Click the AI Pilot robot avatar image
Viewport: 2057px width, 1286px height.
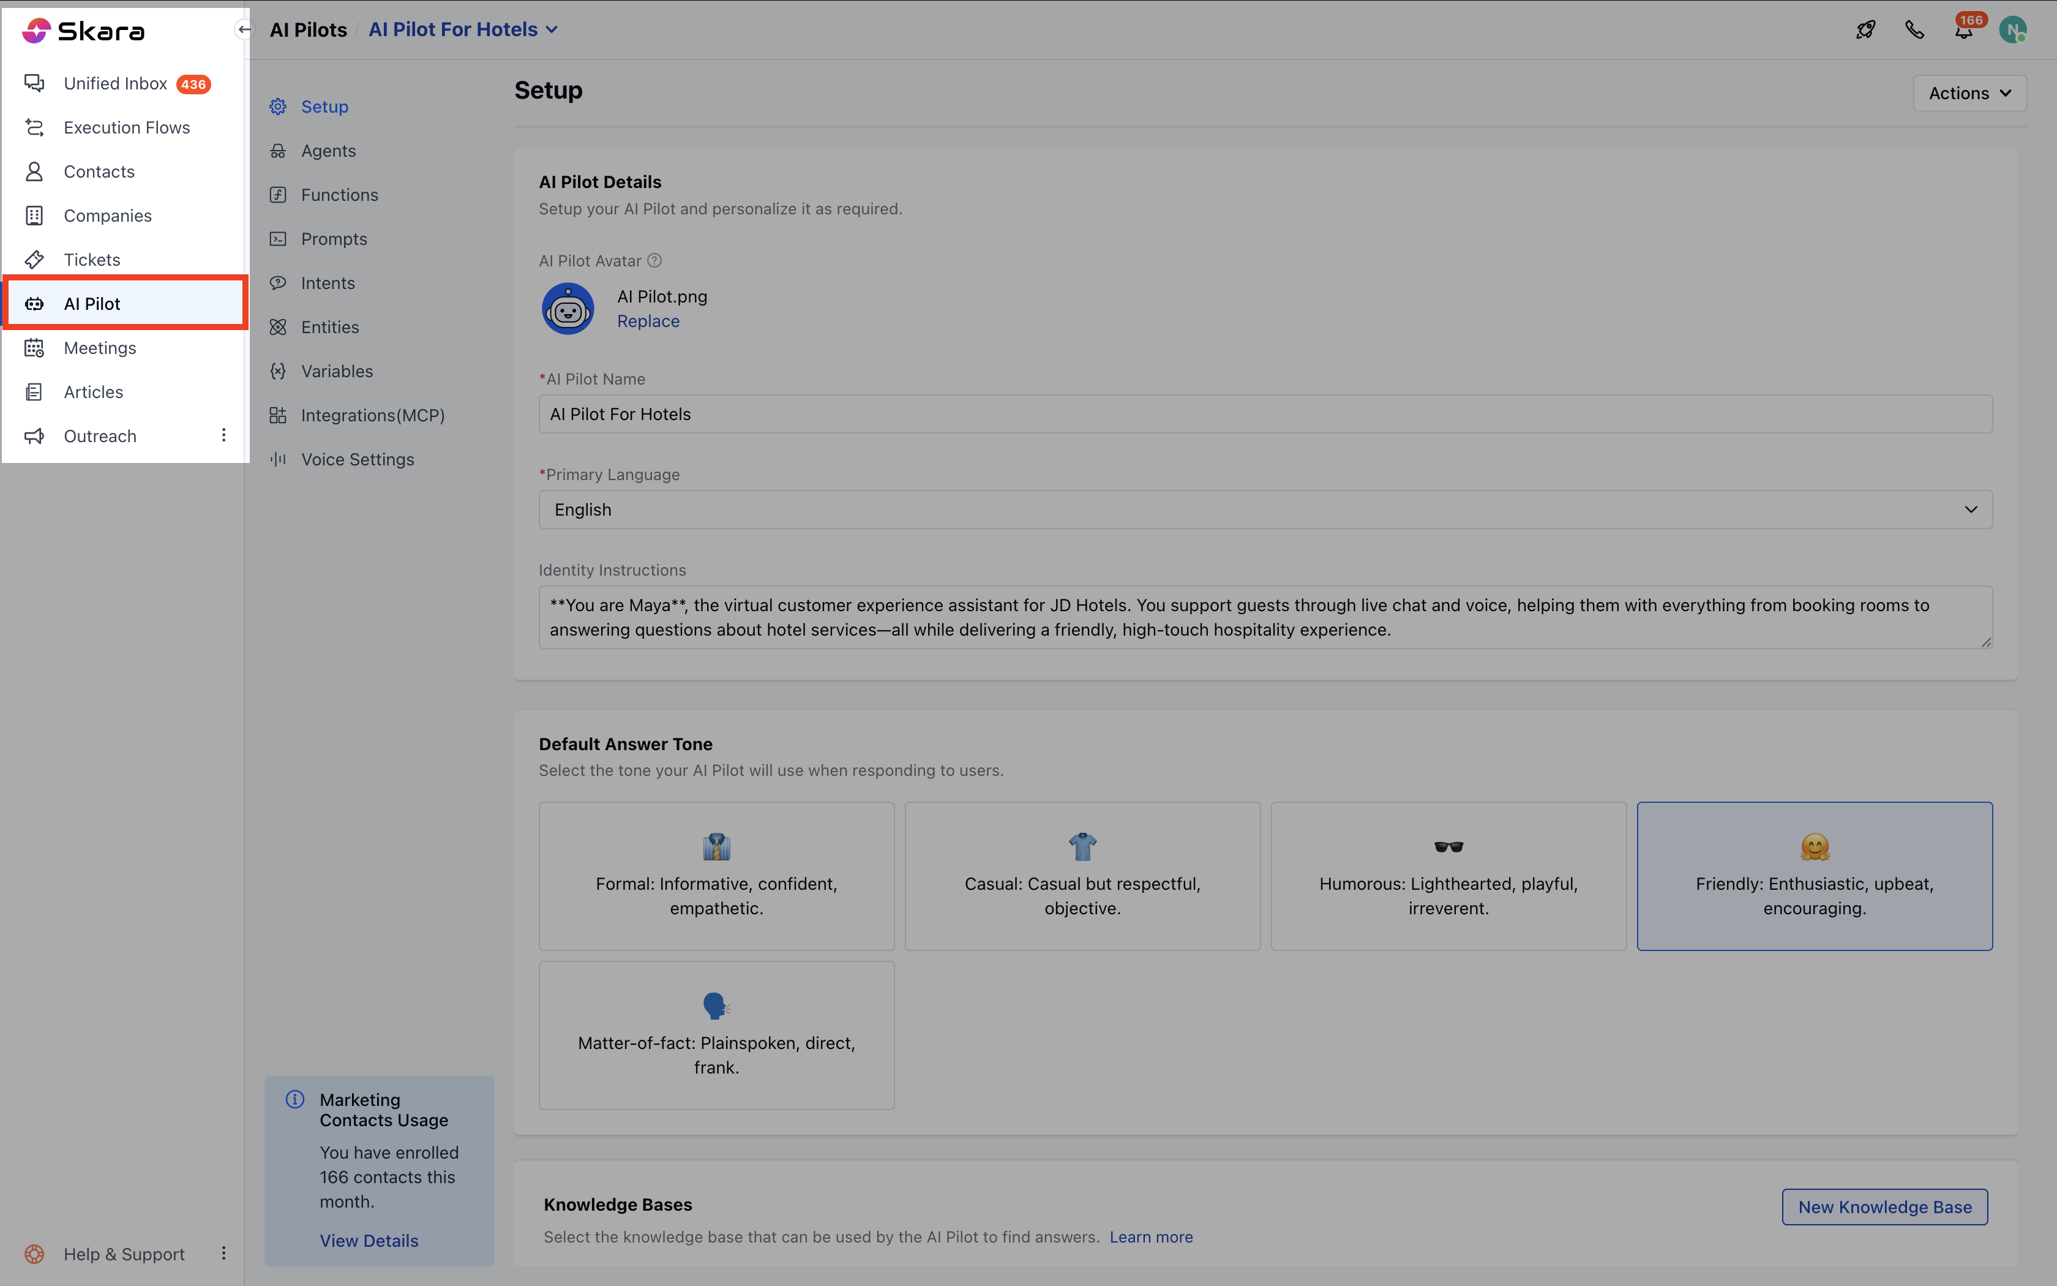[568, 309]
